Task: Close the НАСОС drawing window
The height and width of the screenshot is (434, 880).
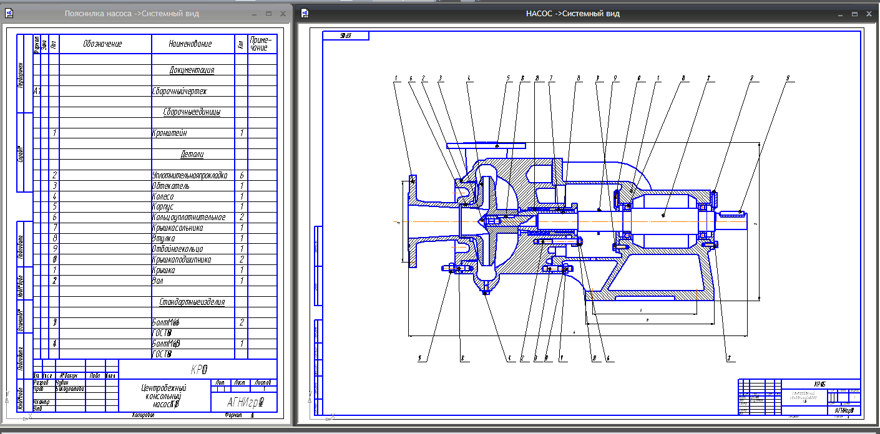Action: [868, 13]
